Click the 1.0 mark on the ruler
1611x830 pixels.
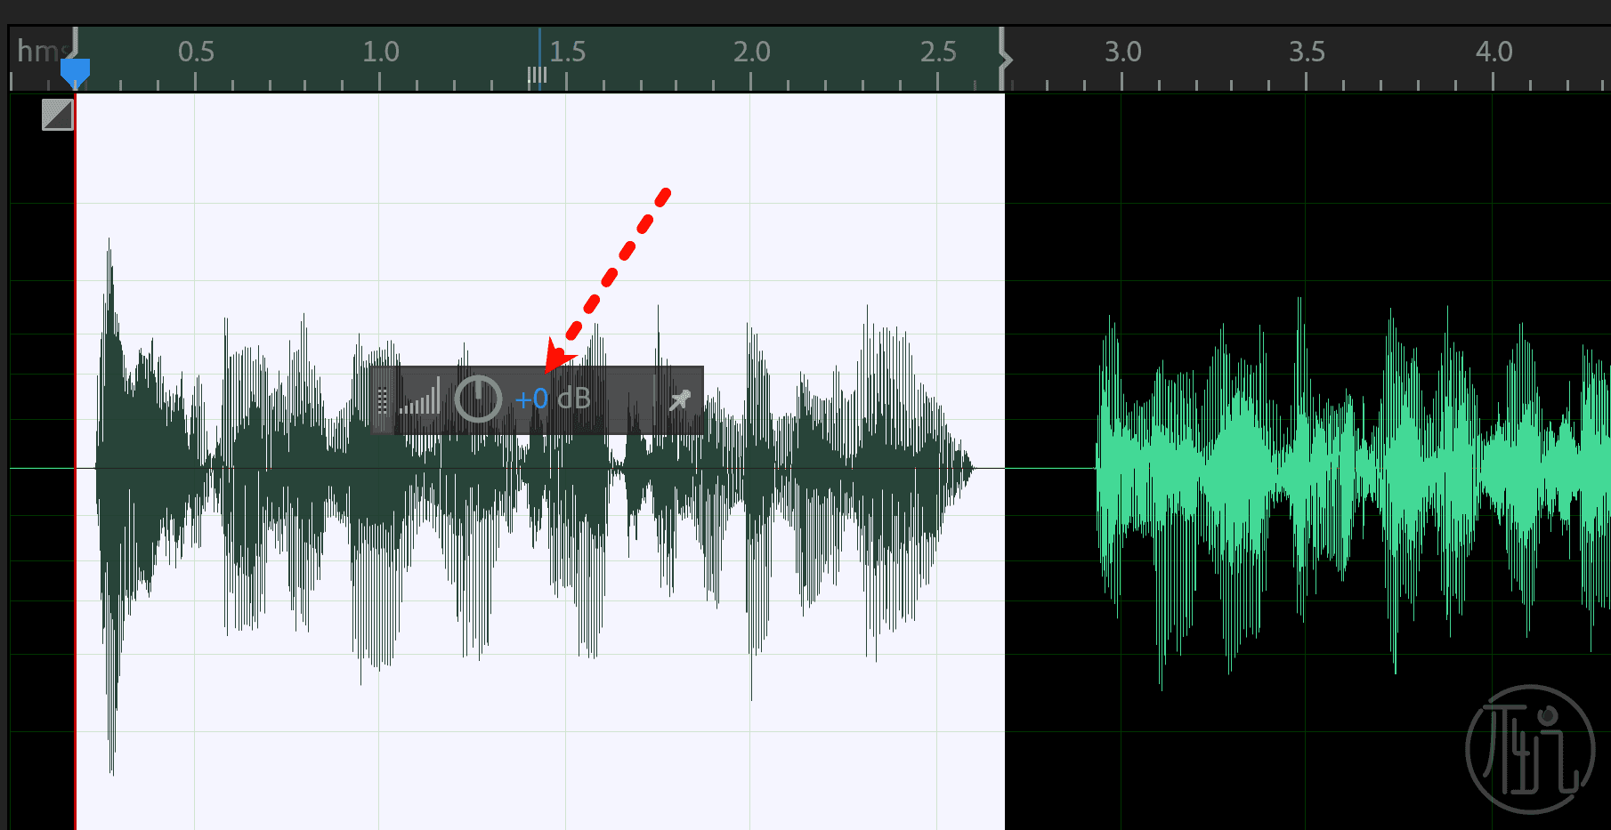[381, 52]
